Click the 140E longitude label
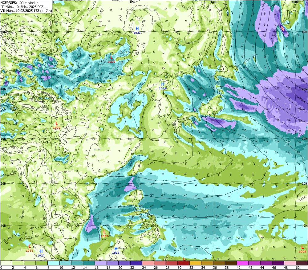The image size is (308, 270). click(214, 2)
